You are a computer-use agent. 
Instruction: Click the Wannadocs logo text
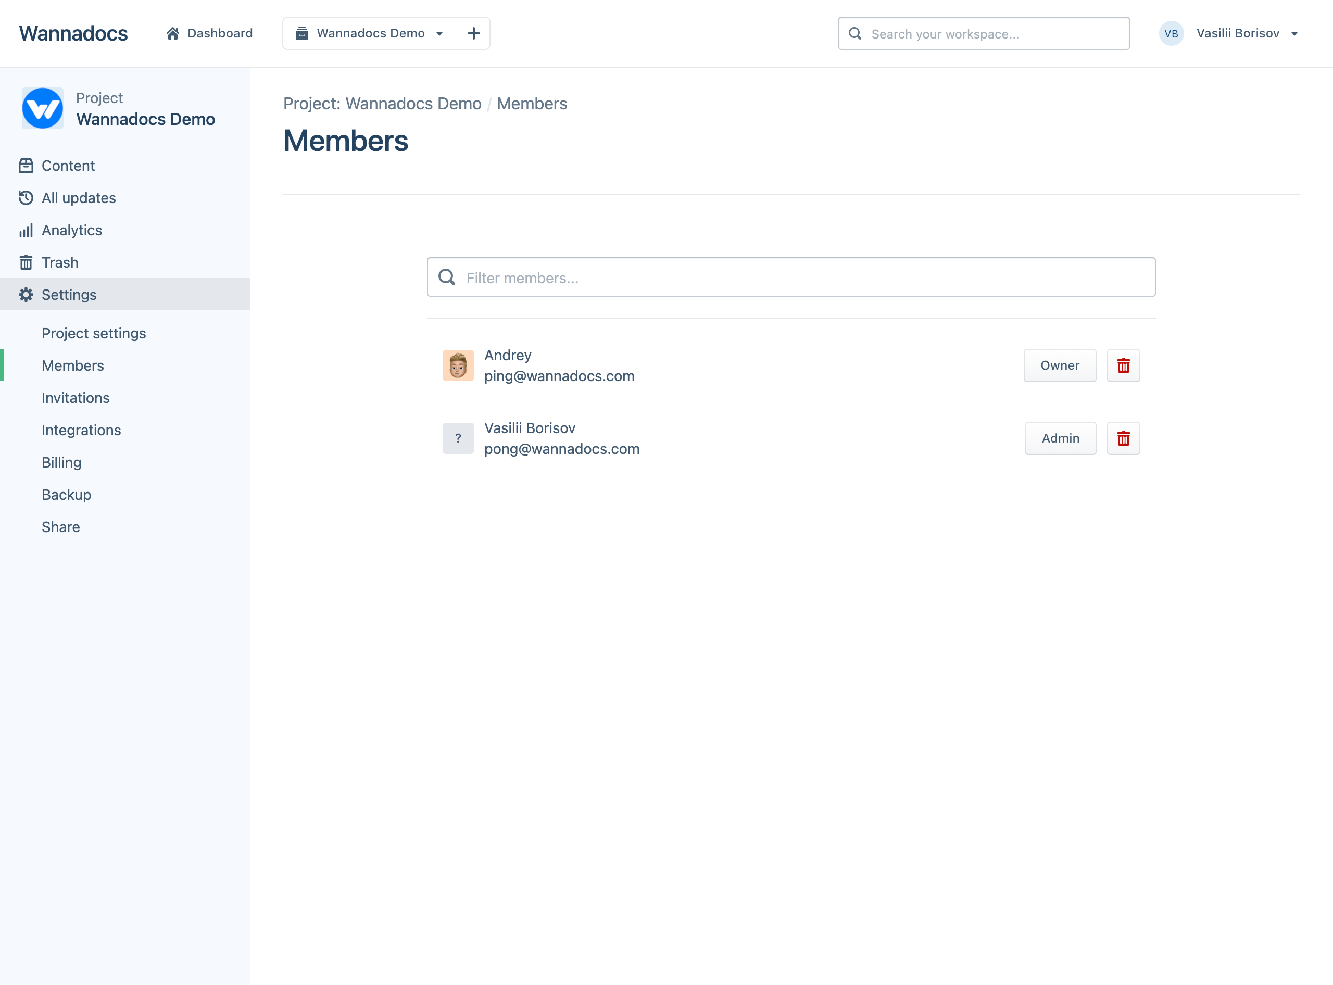[73, 33]
